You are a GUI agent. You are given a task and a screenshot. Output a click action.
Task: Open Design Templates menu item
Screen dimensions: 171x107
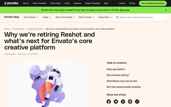pyautogui.click(x=93, y=3)
